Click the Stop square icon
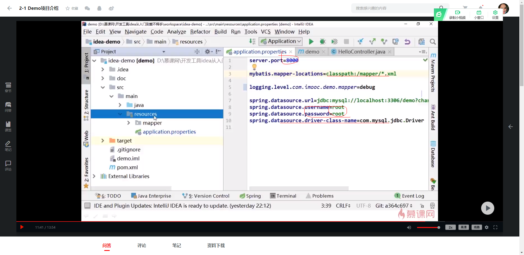The height and width of the screenshot is (255, 524). coord(346,42)
